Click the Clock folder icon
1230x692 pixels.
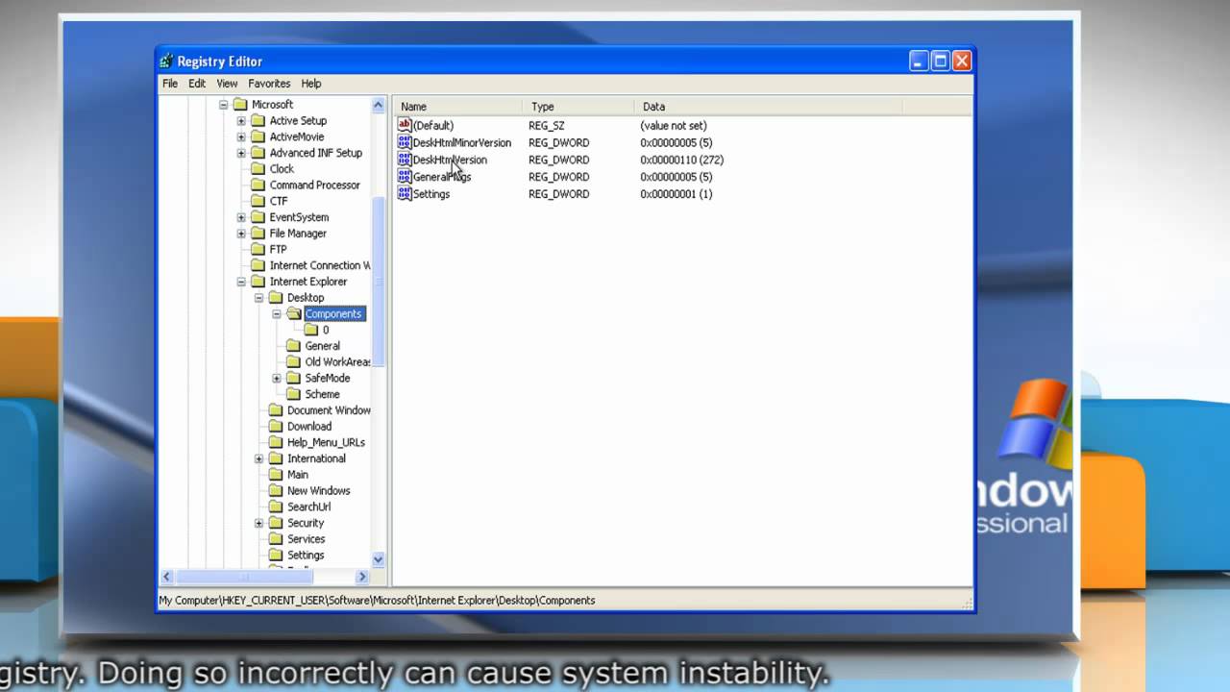[x=258, y=169]
